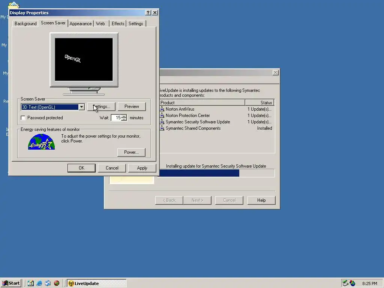The height and width of the screenshot is (288, 384).
Task: Open screen saver Settings button
Action: pyautogui.click(x=101, y=106)
